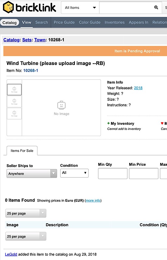
Task: Select the second No Image thumbnail
Action: tap(14, 102)
